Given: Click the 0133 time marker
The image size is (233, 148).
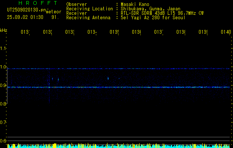Looking at the screenshot, I should tap(70, 32).
